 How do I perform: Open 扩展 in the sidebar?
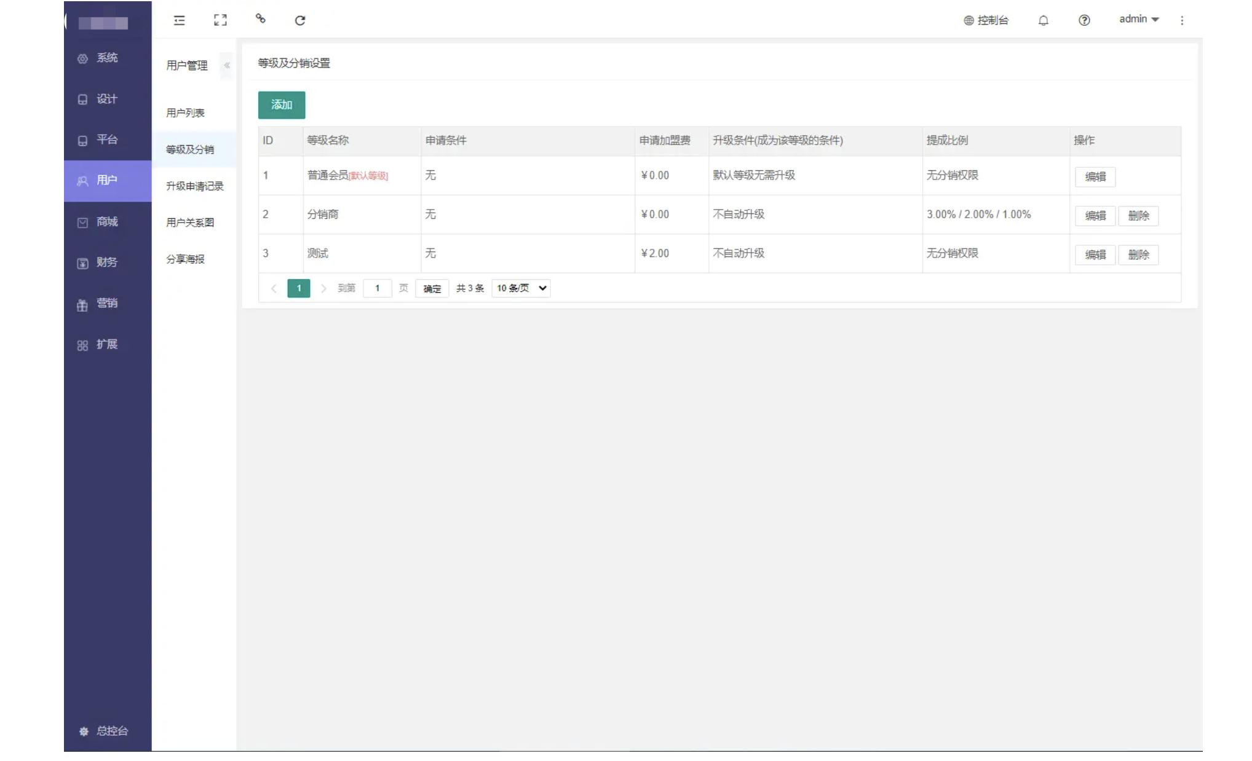coord(108,344)
